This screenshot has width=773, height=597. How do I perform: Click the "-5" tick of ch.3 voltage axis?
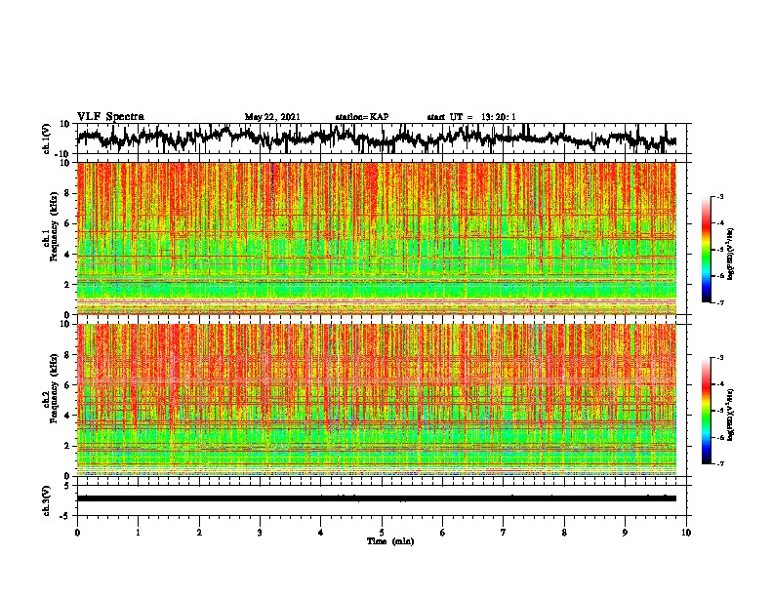65,516
